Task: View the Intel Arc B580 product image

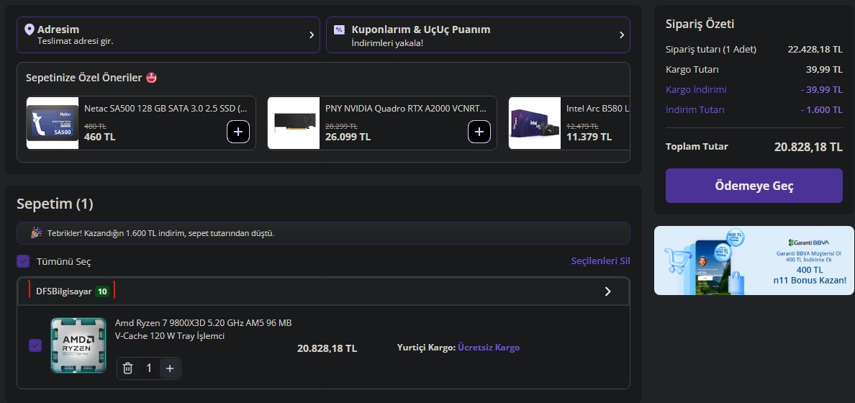Action: click(x=534, y=123)
